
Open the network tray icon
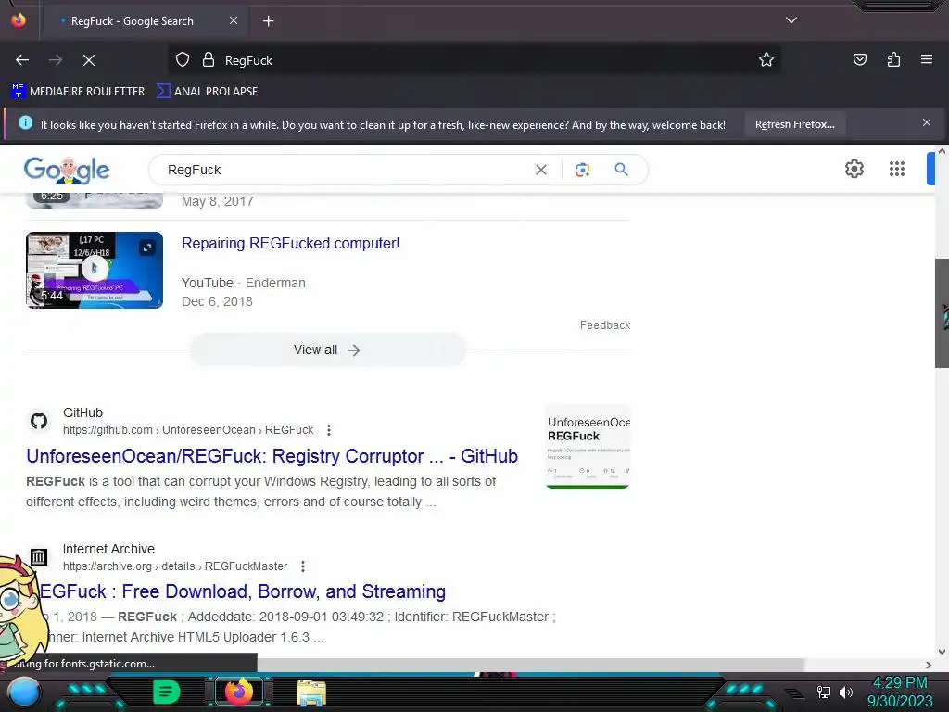824,692
